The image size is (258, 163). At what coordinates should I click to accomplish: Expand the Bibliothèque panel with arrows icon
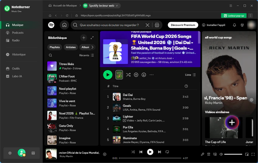[92, 38]
